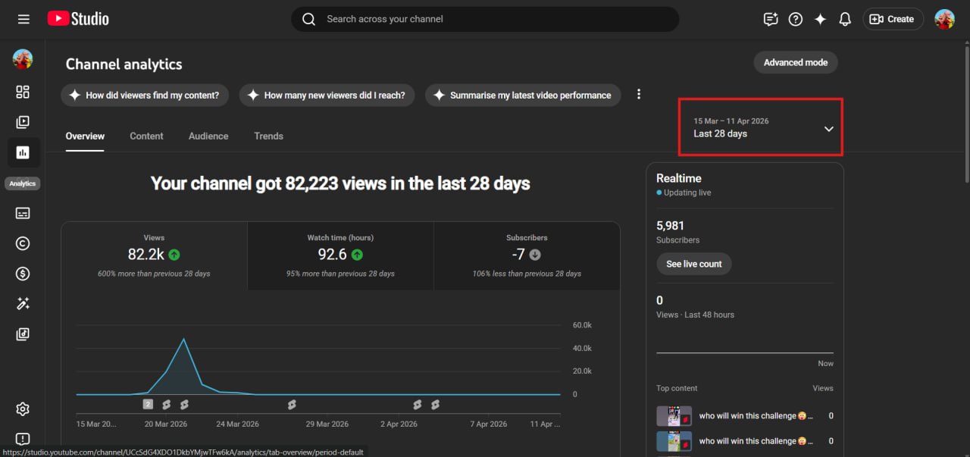Switch to the Content analytics tab
This screenshot has height=457, width=970.
tap(146, 136)
